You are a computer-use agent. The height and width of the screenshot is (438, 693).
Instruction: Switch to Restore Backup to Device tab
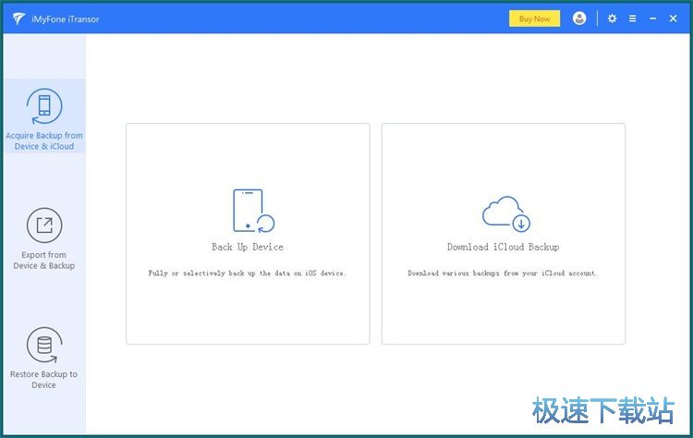click(44, 358)
